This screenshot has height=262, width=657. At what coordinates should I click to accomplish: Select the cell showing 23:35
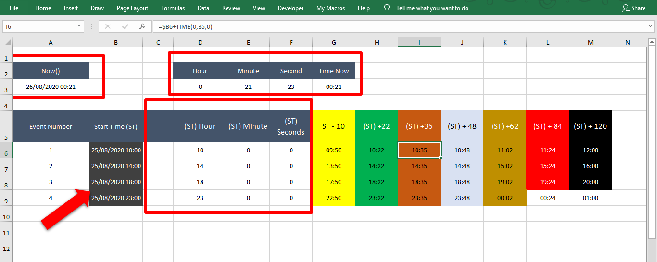[419, 198]
